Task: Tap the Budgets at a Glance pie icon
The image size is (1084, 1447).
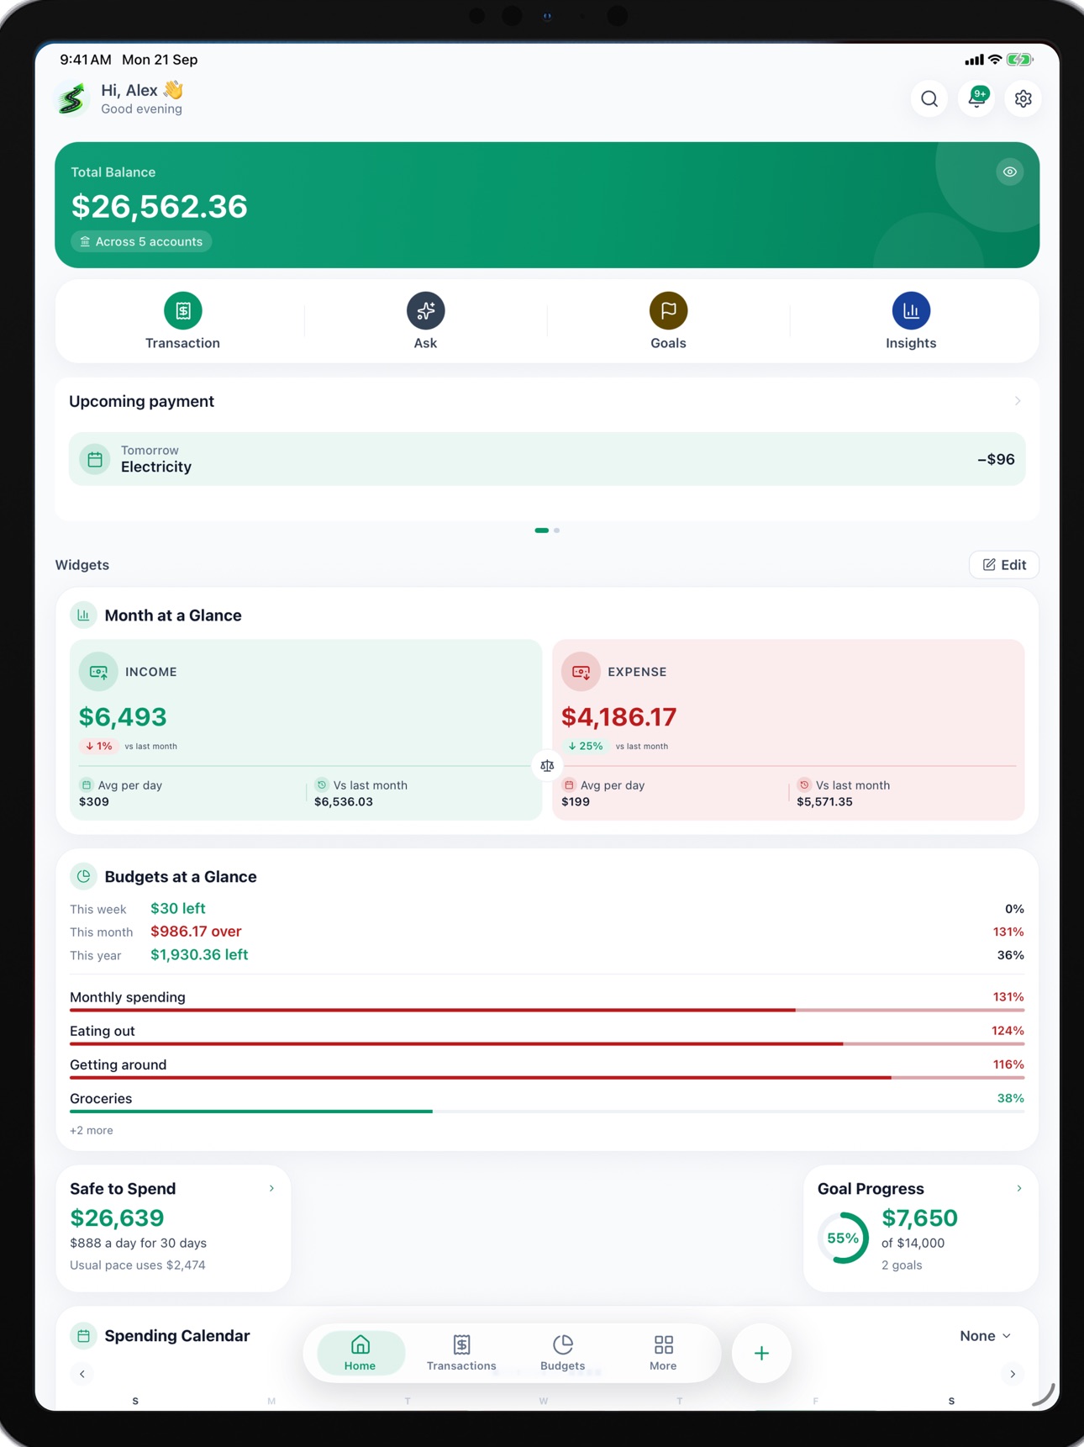Action: coord(83,877)
